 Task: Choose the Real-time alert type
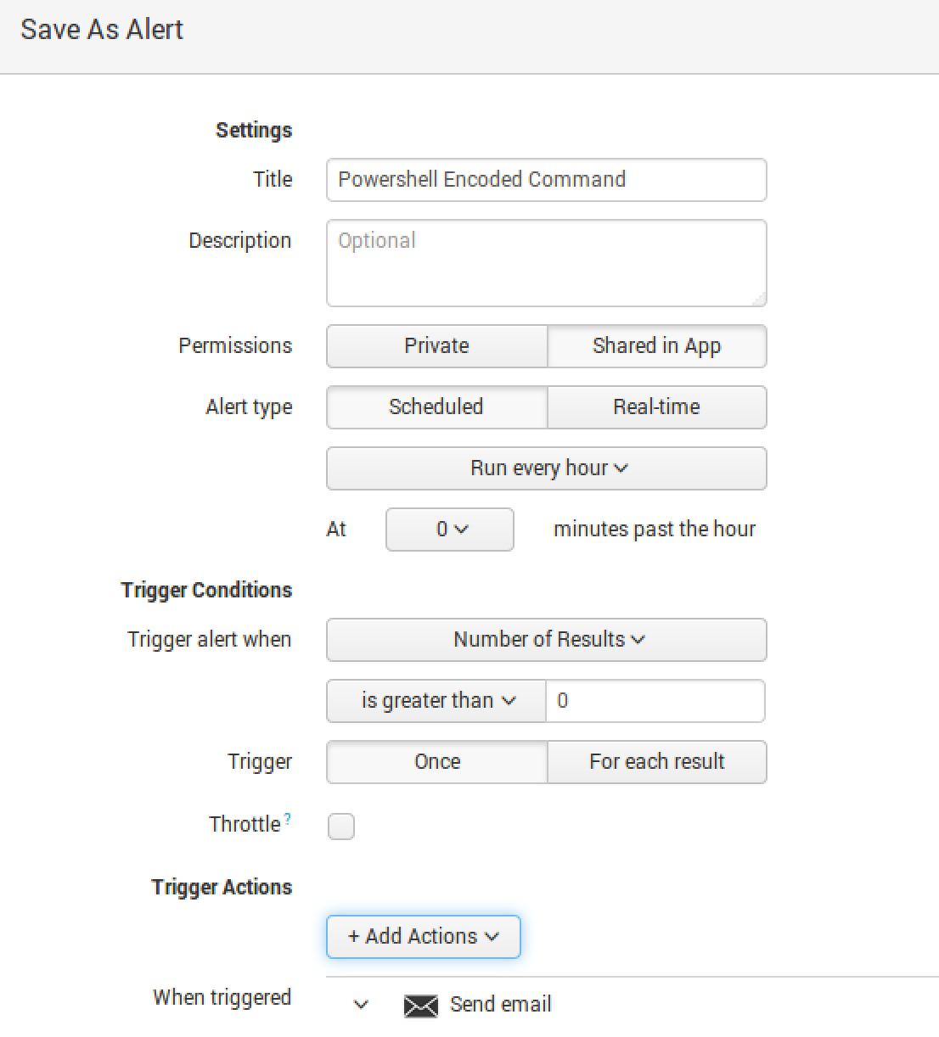pyautogui.click(x=656, y=407)
